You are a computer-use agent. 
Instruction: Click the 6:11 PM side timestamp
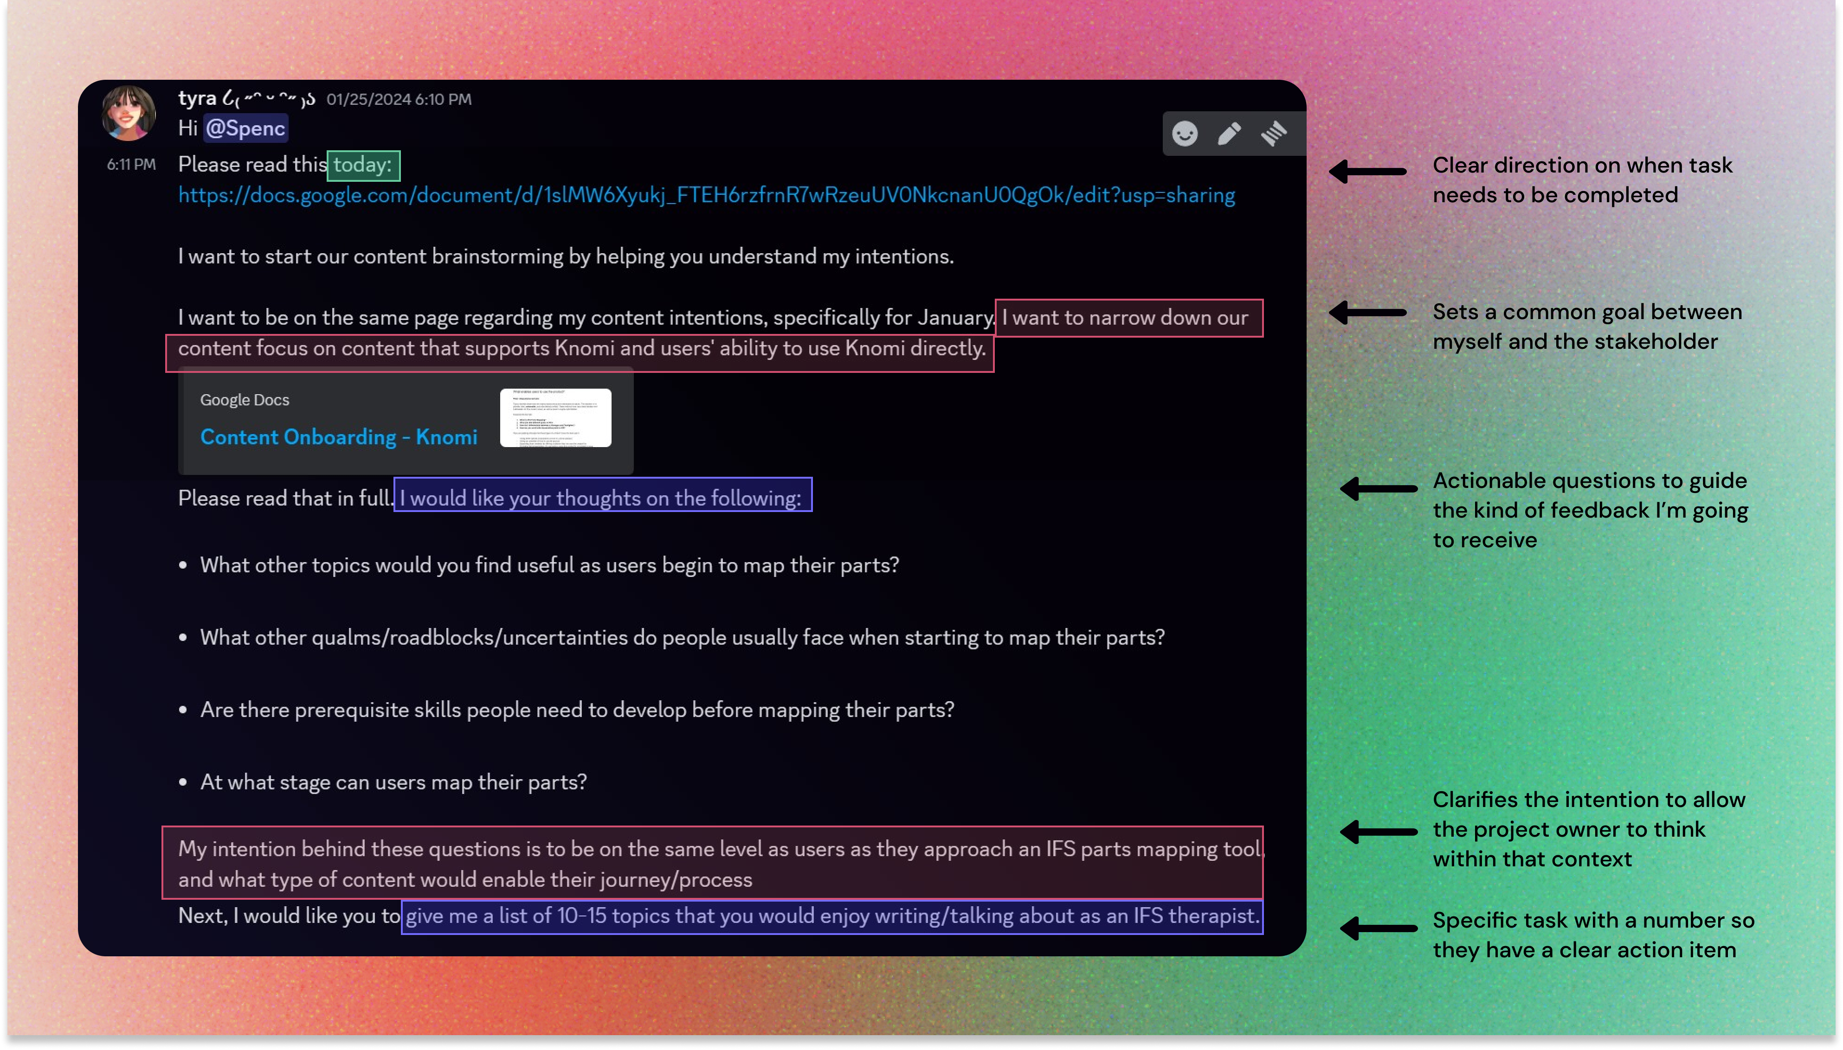tap(131, 165)
